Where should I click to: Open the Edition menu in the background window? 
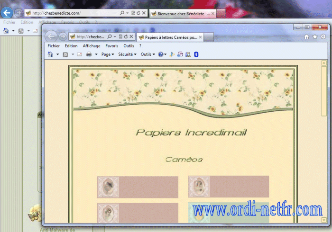(x=27, y=22)
